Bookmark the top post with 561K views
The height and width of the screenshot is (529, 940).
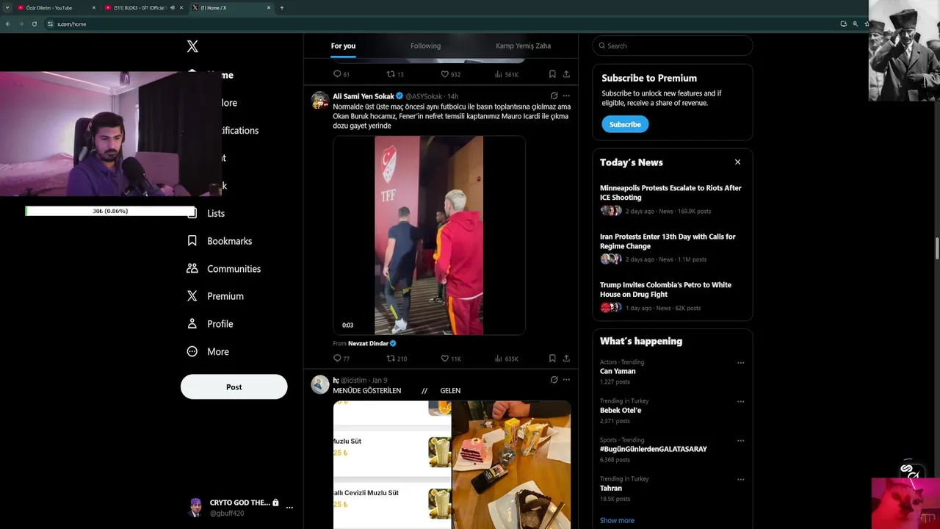(x=552, y=74)
